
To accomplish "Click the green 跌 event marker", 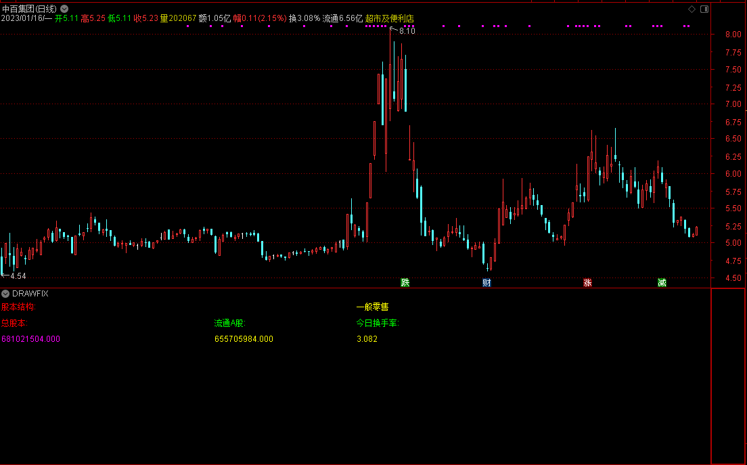I will [405, 282].
